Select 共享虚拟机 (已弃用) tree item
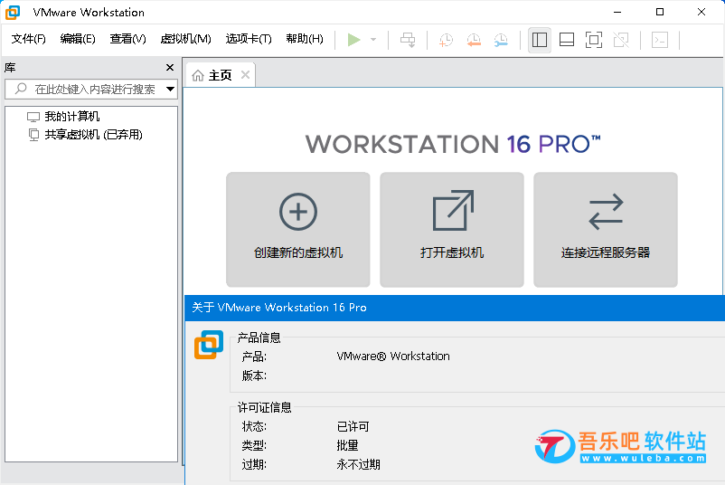 (93, 135)
